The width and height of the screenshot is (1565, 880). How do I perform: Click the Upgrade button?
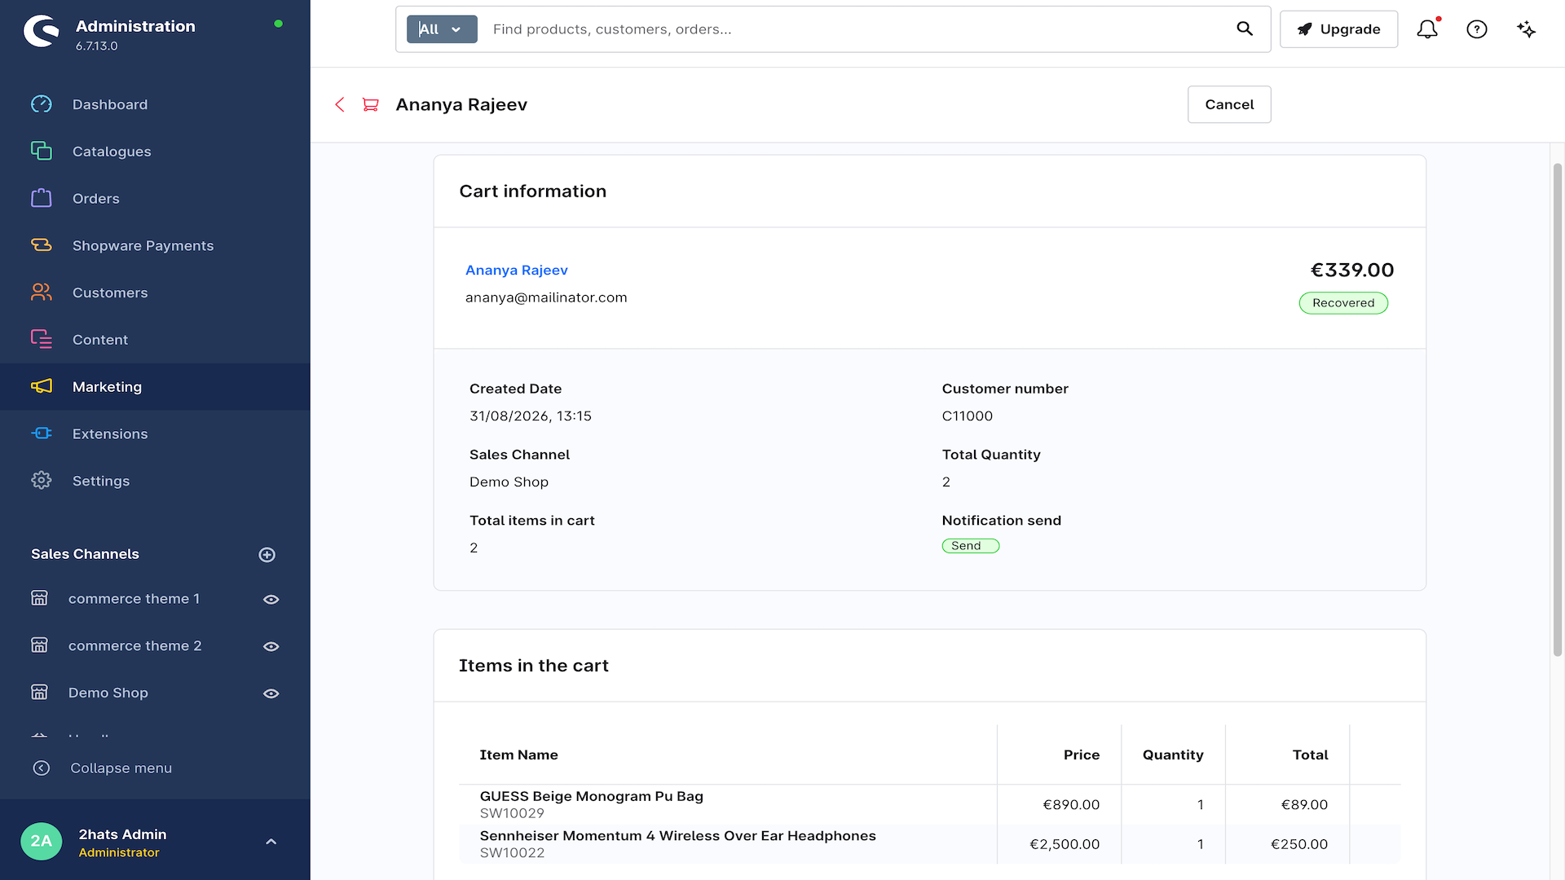click(1338, 29)
